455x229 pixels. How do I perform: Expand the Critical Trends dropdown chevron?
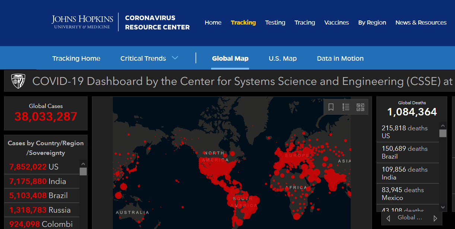point(175,58)
